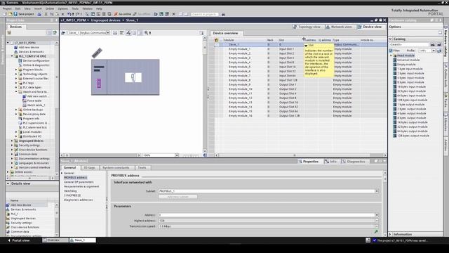Click the module slot symbol in device graphic
The image size is (449, 253).
[x=133, y=77]
